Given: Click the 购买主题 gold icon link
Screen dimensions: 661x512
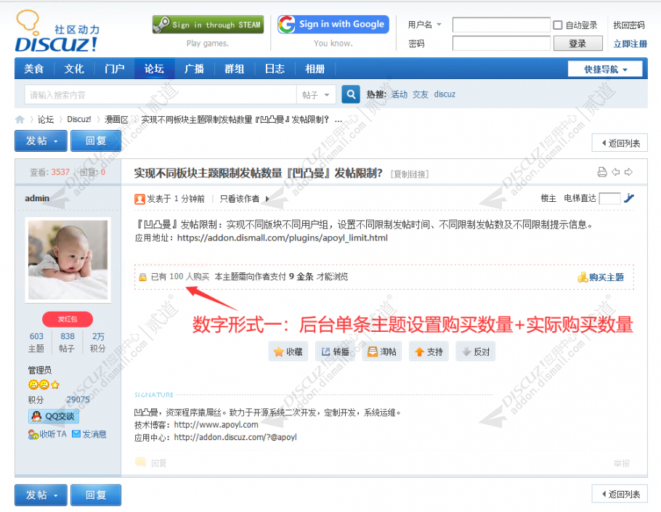Looking at the screenshot, I should pyautogui.click(x=601, y=277).
